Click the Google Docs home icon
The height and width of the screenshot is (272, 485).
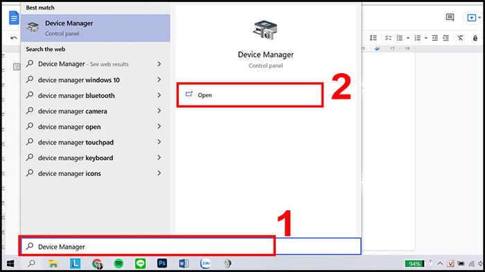tap(14, 18)
